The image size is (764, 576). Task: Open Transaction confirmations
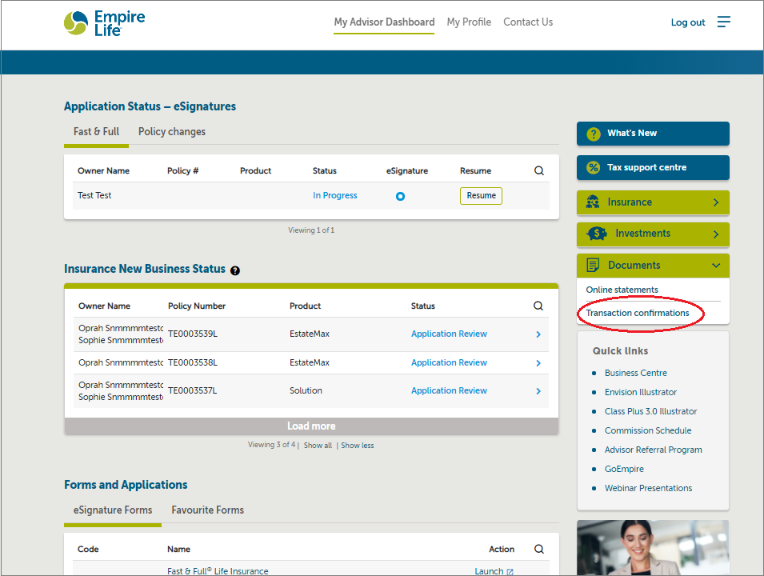pos(638,313)
